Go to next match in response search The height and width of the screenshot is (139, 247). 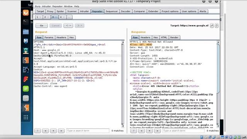tap(157, 131)
